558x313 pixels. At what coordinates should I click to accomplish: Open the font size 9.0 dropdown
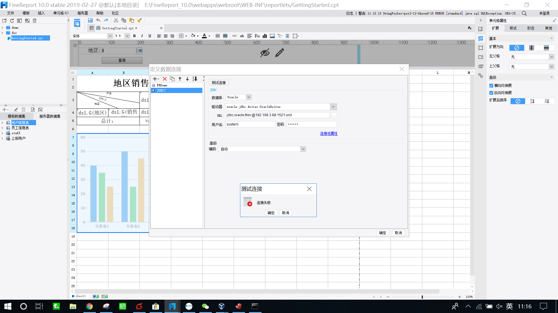127,36
